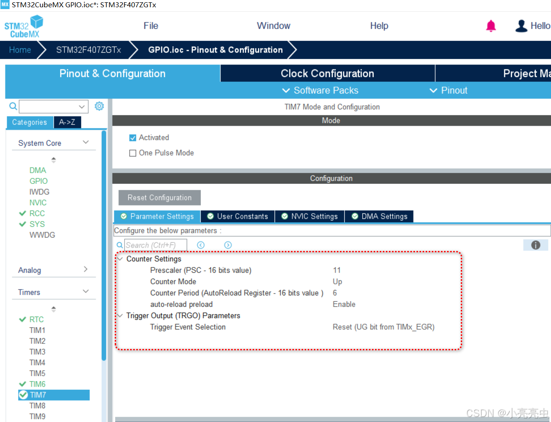Image resolution: width=551 pixels, height=422 pixels.
Task: Enable One Pulse Mode checkbox
Action: point(133,153)
